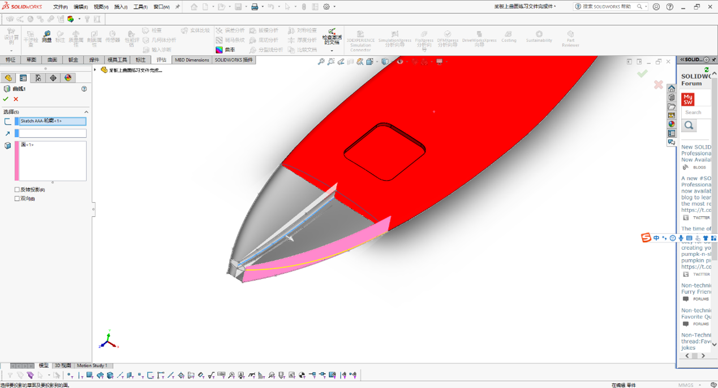Click the MMGS unit system in status bar
This screenshot has height=388, width=718.
pyautogui.click(x=686, y=385)
